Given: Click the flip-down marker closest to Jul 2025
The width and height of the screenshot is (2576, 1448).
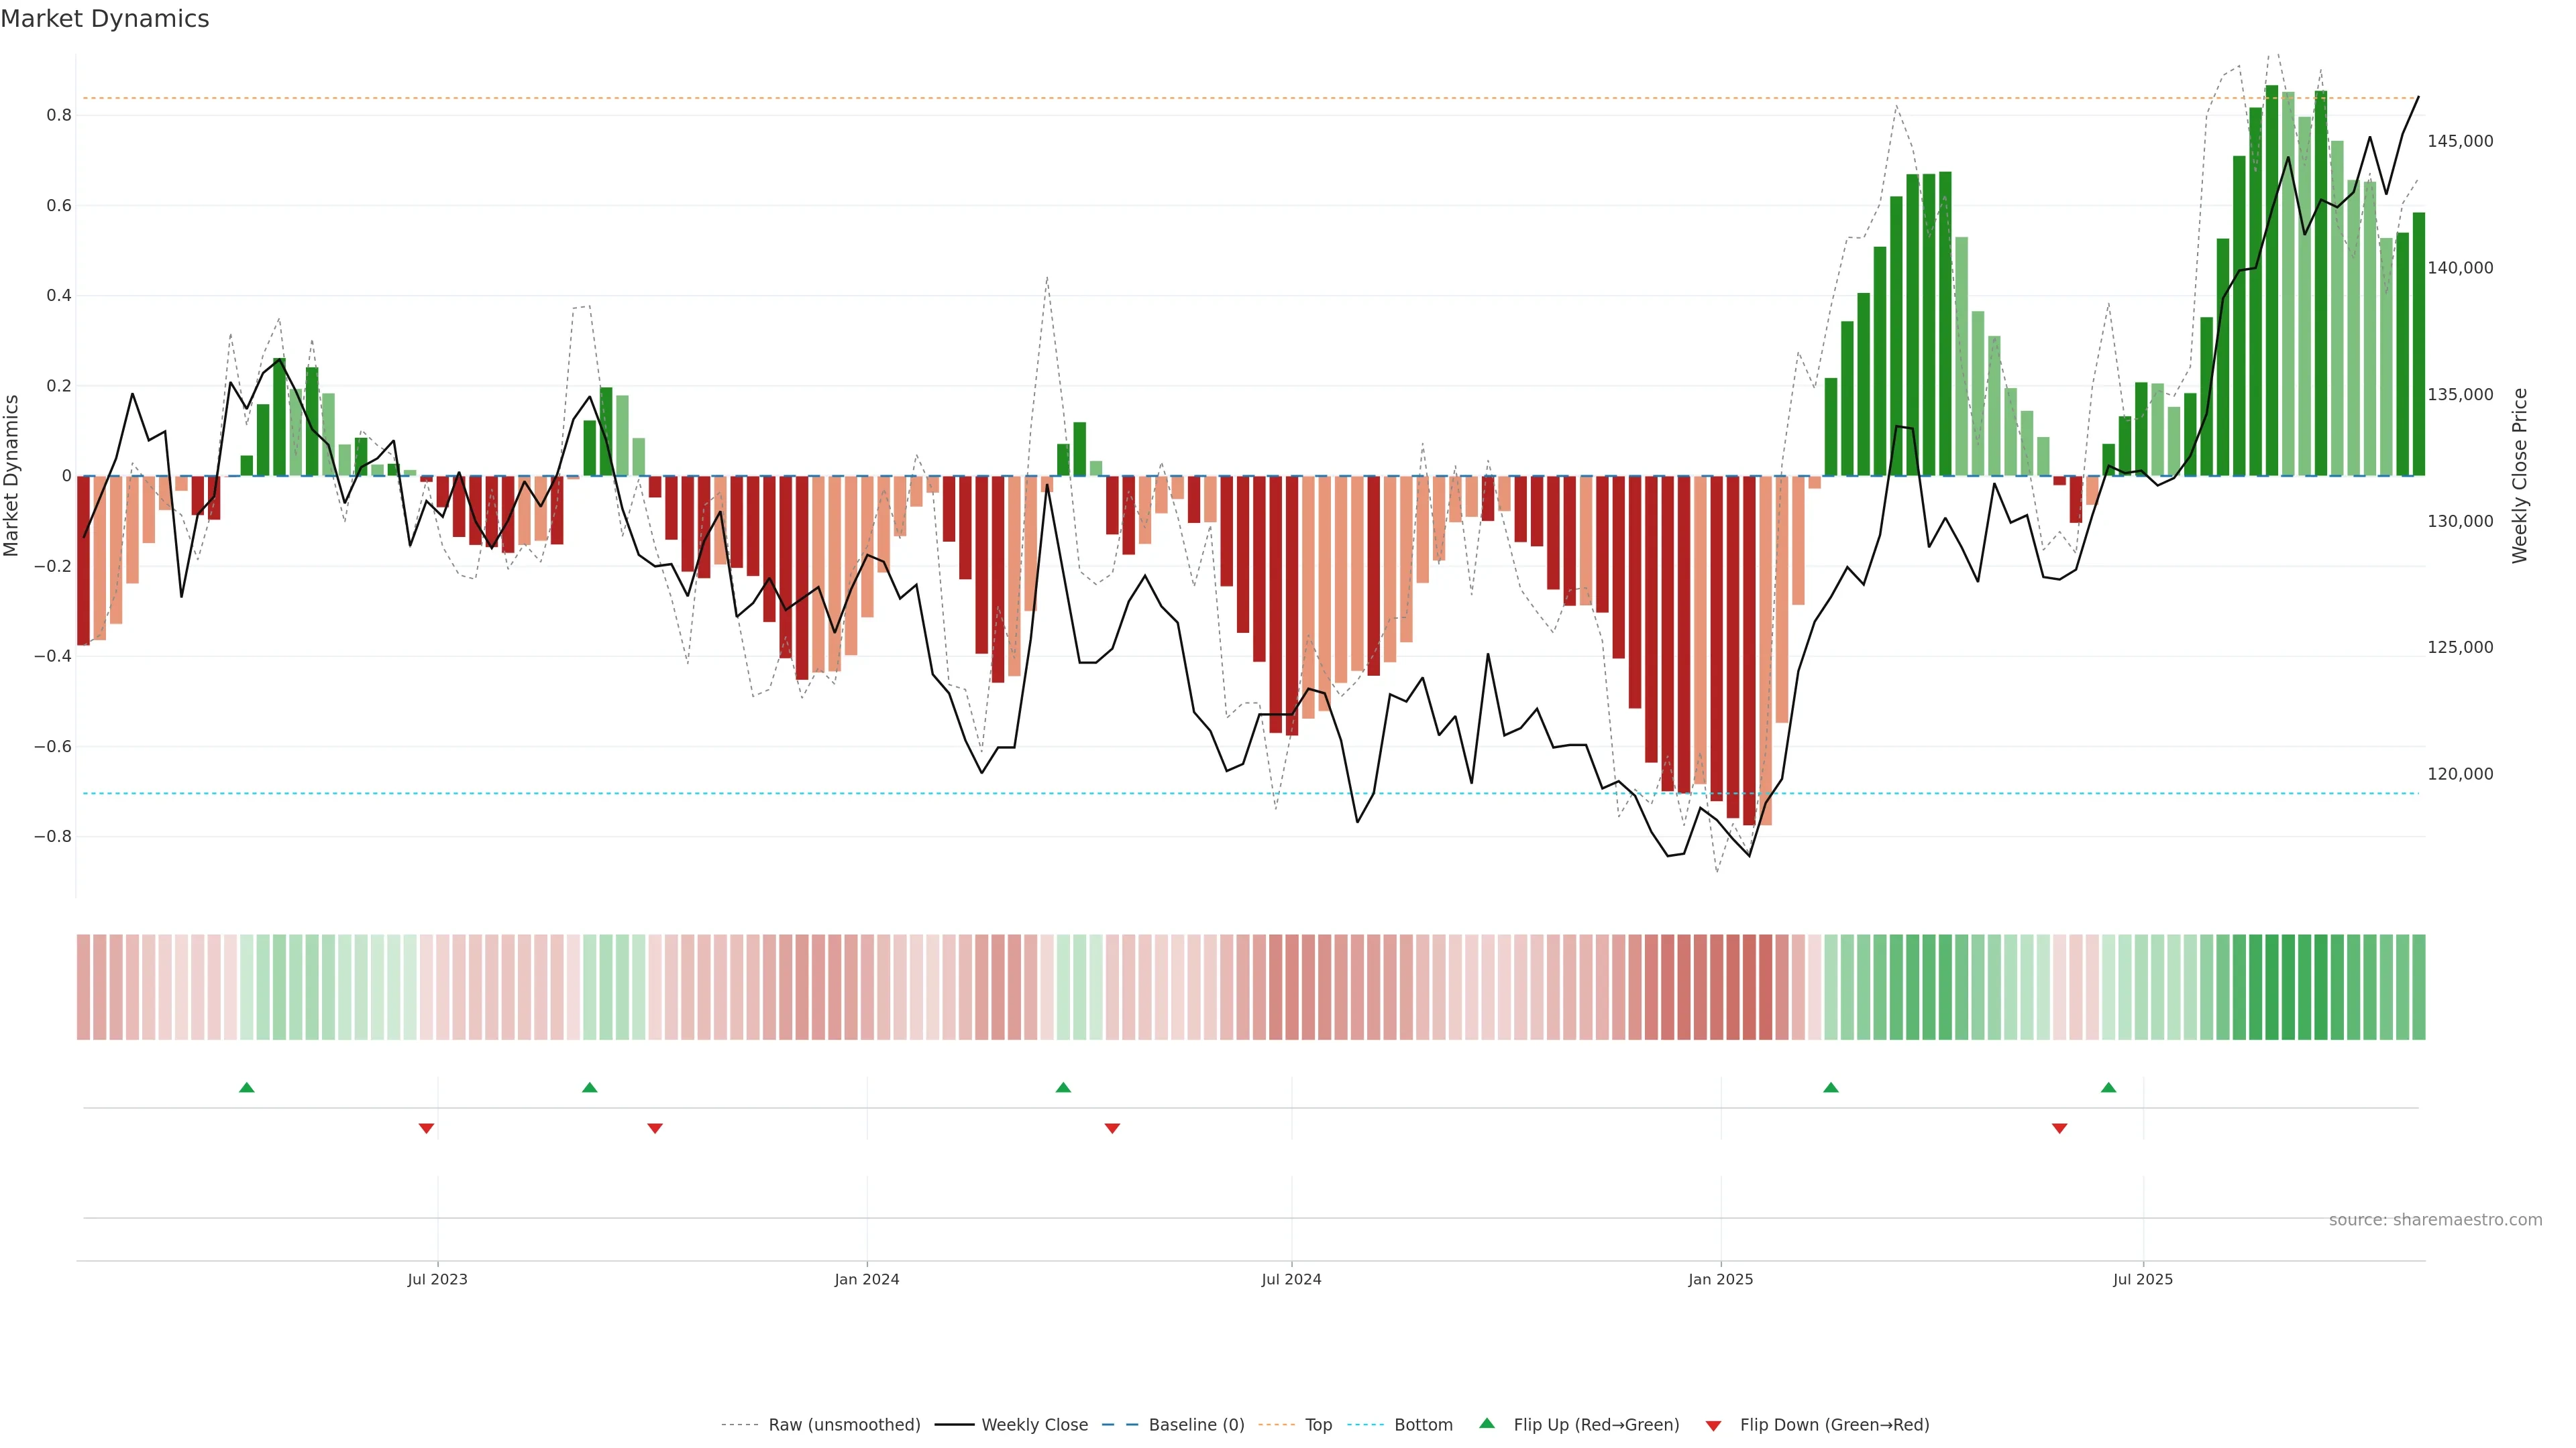Looking at the screenshot, I should click(x=2059, y=1128).
